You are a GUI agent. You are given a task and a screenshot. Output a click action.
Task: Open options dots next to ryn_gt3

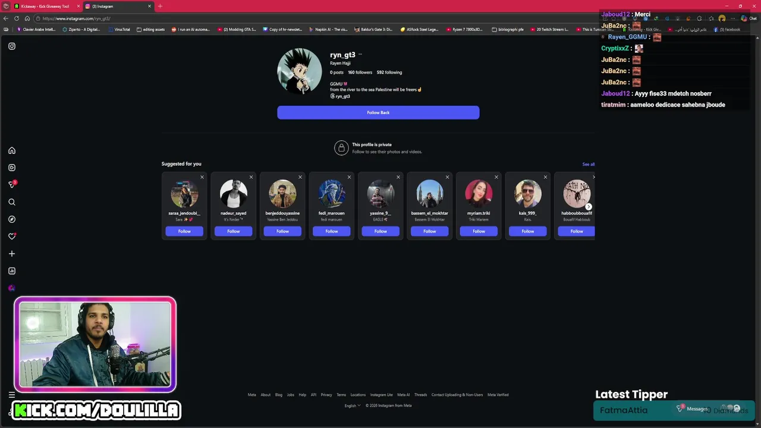(360, 55)
